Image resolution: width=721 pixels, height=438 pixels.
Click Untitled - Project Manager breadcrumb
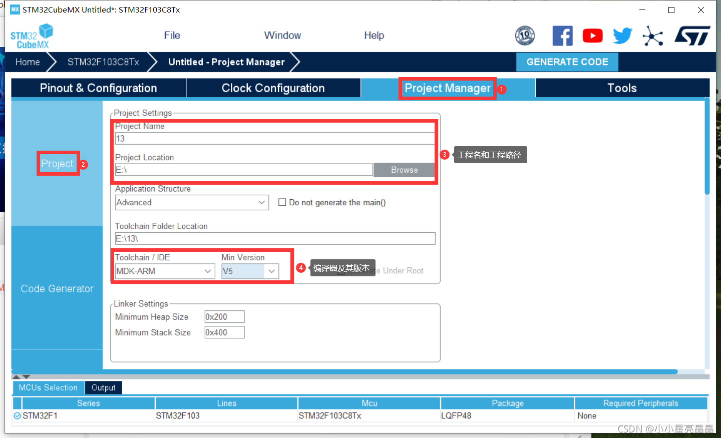point(226,62)
